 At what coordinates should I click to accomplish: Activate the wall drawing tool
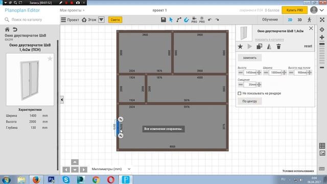(179, 20)
